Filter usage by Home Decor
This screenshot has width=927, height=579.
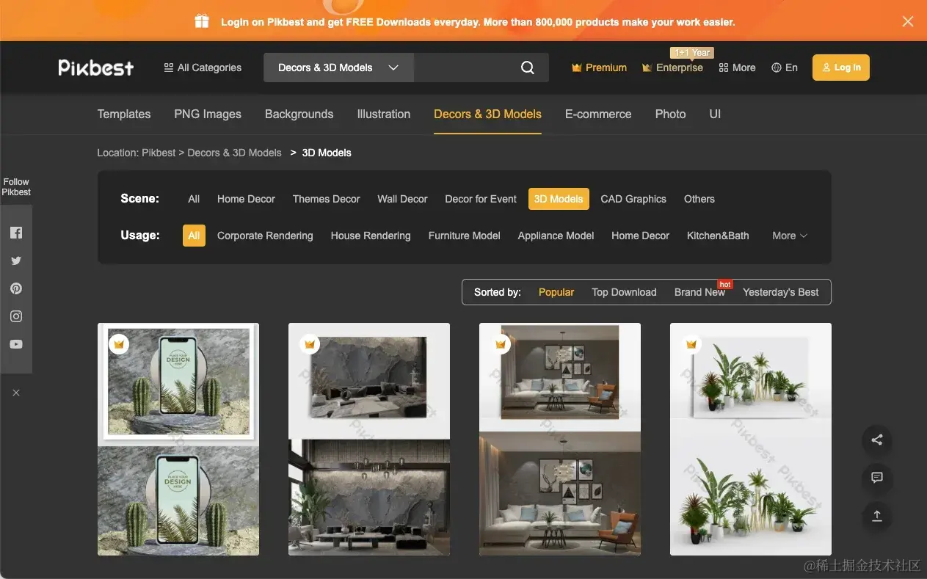640,236
